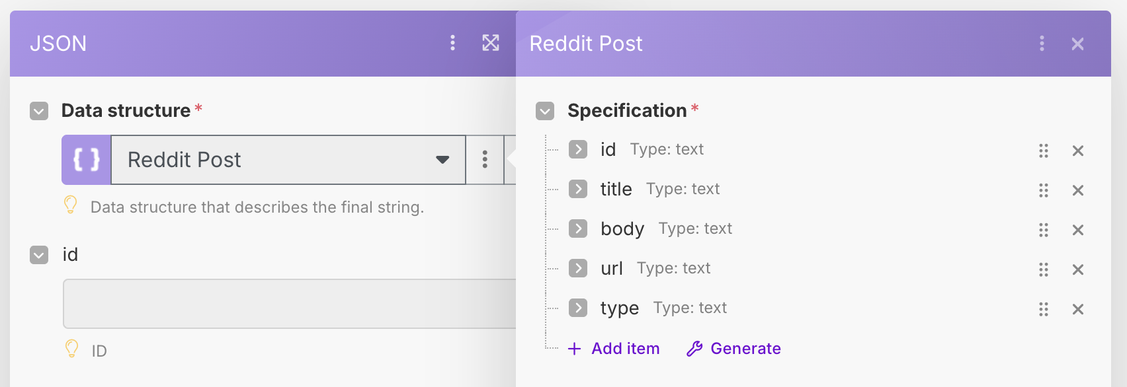Image resolution: width=1127 pixels, height=387 pixels.
Task: Delete the body field with its X icon
Action: point(1077,230)
